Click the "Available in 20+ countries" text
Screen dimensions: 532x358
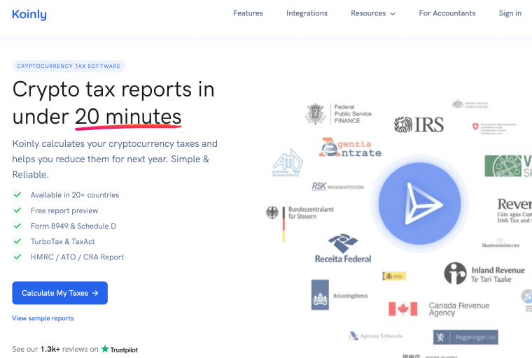tap(75, 195)
